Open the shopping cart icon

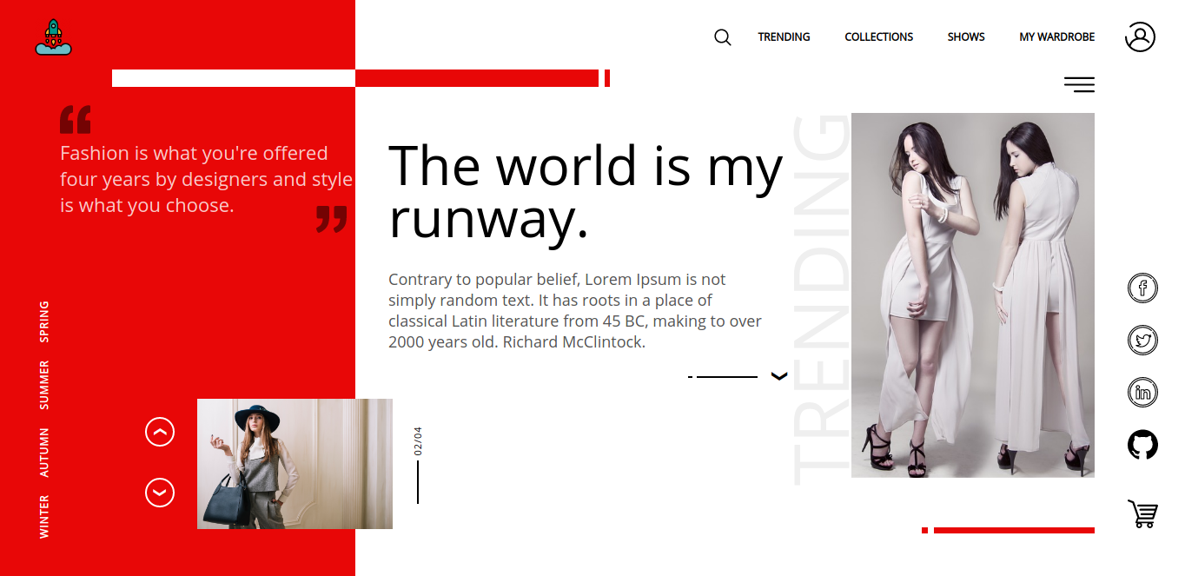pyautogui.click(x=1142, y=513)
